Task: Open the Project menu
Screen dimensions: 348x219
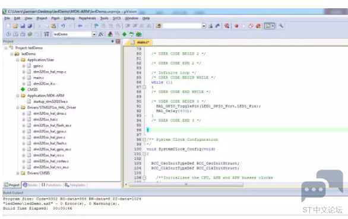Action: 42,18
